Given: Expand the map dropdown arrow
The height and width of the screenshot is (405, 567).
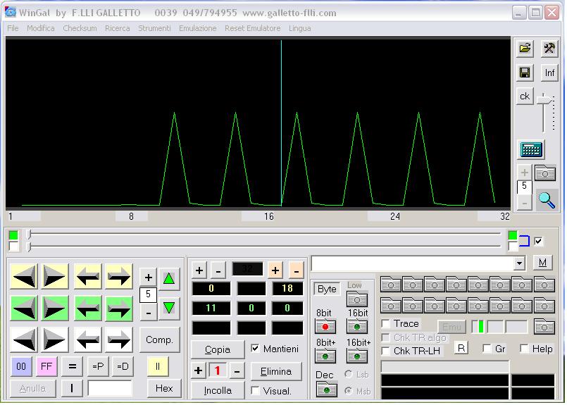Looking at the screenshot, I should pyautogui.click(x=519, y=263).
